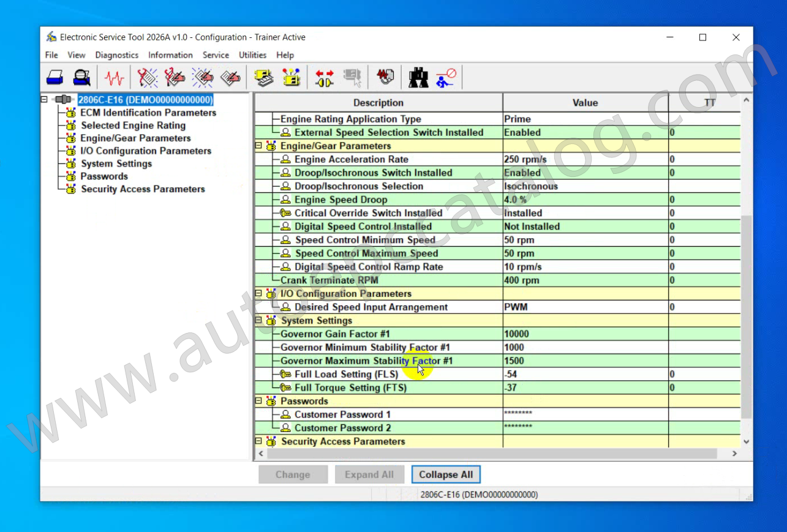
Task: Click the red waveform Status Tool icon
Action: (114, 78)
